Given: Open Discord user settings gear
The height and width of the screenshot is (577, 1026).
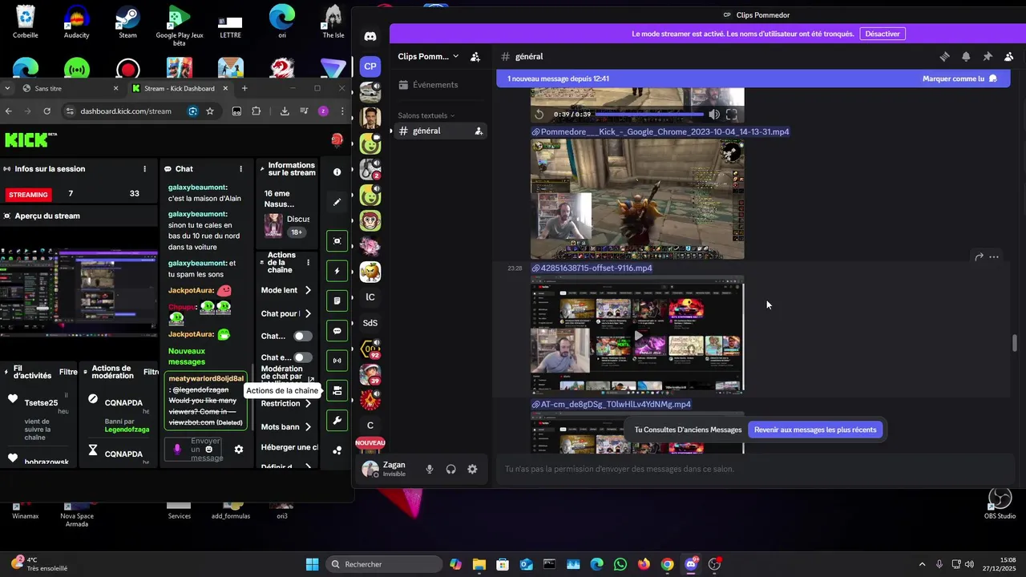Looking at the screenshot, I should pyautogui.click(x=472, y=470).
